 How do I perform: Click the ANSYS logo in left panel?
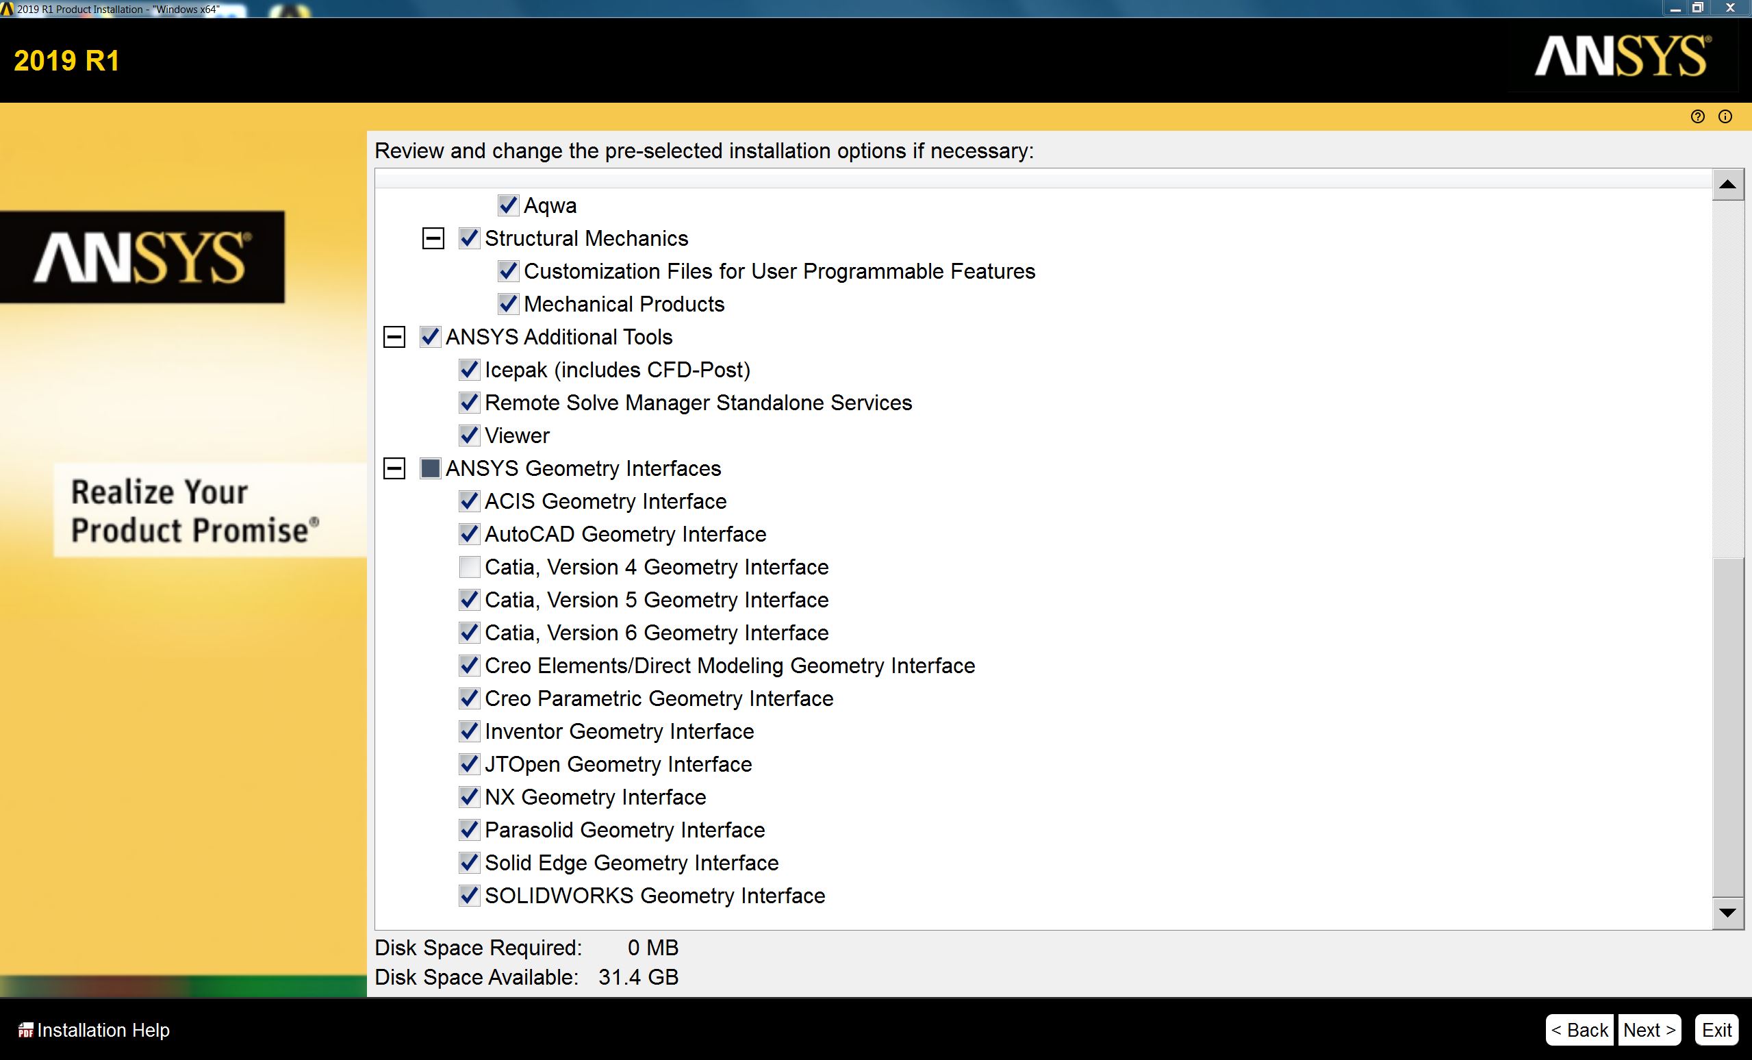[142, 257]
